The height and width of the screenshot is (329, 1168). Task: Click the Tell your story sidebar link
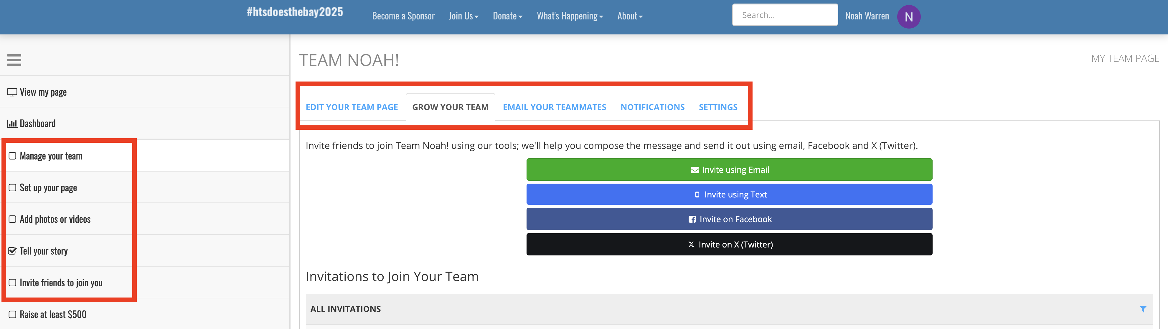pos(44,251)
